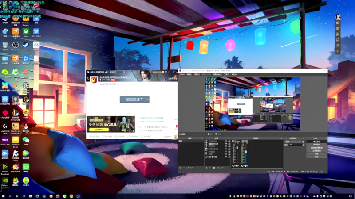Open the 工具(T) menu in OBS
The height and width of the screenshot is (199, 355).
pyautogui.click(x=227, y=74)
